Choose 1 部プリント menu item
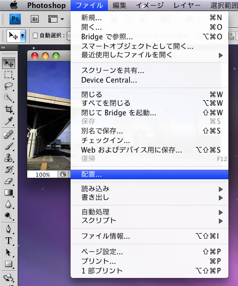Screen dimensions: 238x286 (149, 271)
